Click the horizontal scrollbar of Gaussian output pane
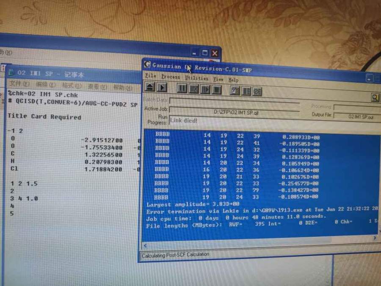Viewport: 381px width, 286px height. (260, 242)
